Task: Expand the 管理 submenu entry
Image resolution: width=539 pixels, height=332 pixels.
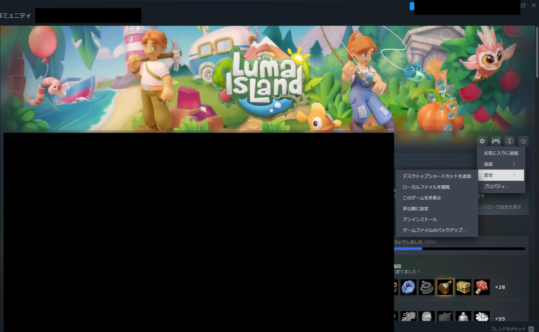Action: coord(501,175)
